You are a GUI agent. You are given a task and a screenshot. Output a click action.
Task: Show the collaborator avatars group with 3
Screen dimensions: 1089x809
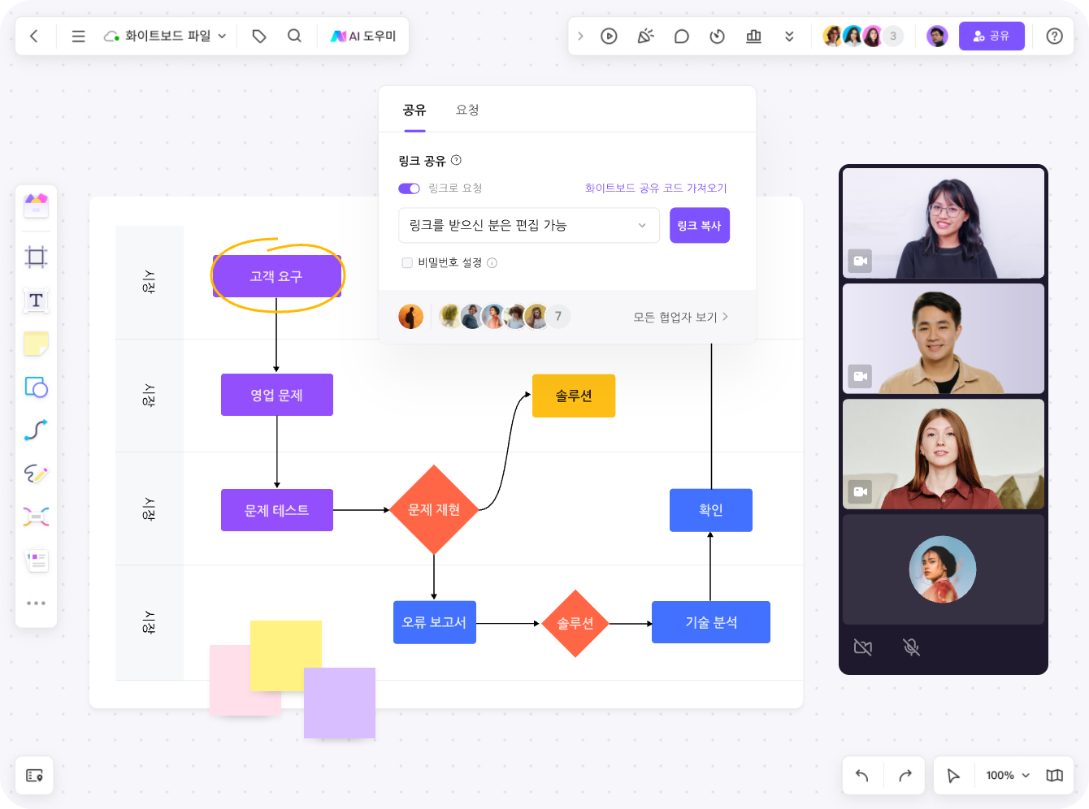[862, 36]
